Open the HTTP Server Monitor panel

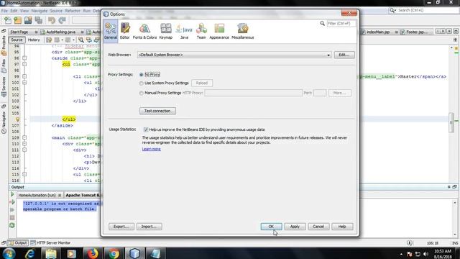pos(50,243)
